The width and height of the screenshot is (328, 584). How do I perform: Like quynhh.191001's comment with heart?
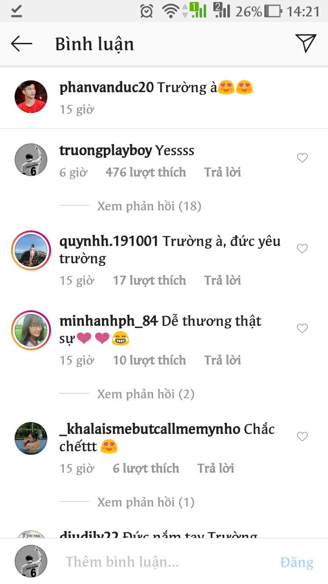(x=302, y=249)
